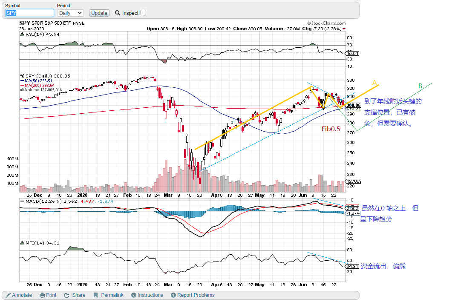This screenshot has width=472, height=302.
Task: Click the MACD(12,26,9) indicator label
Action: click(66, 201)
